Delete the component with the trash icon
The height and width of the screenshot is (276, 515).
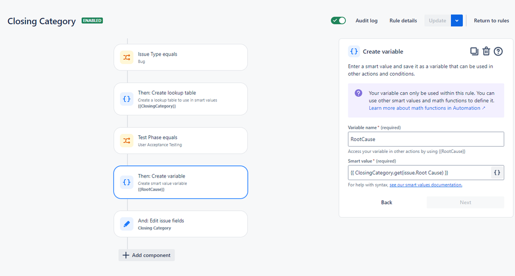click(486, 51)
